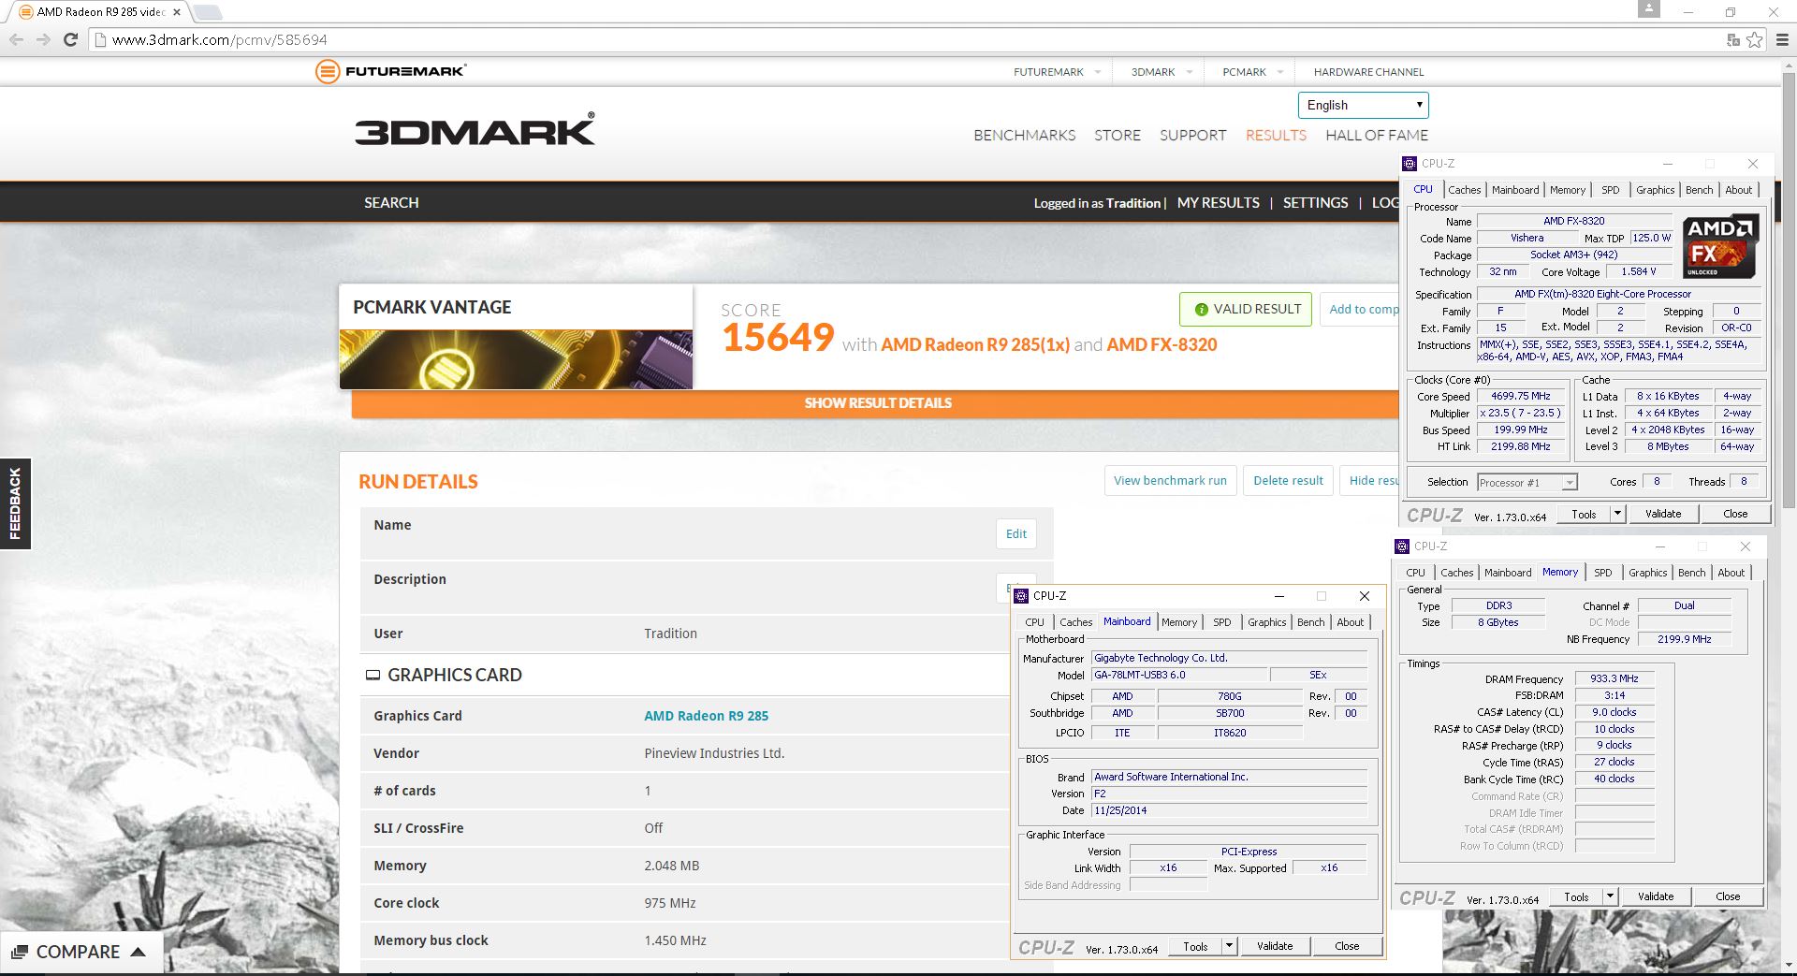Click Validate in Memory CPU-Z window

point(1656,896)
